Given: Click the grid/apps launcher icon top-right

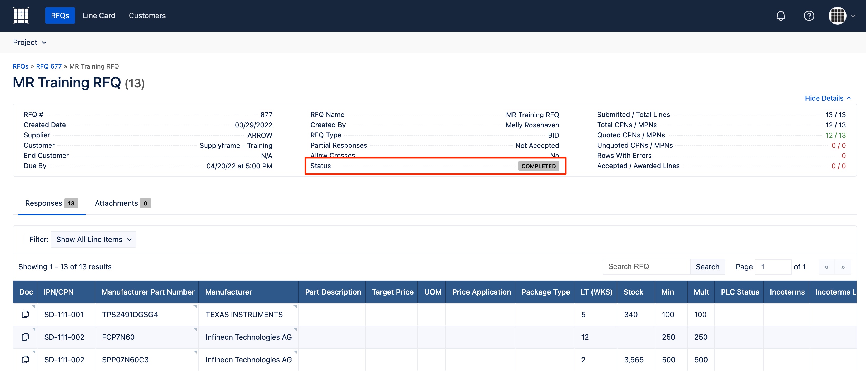Looking at the screenshot, I should click(838, 16).
